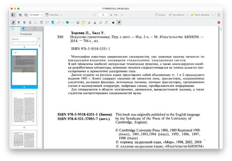Image resolution: width=232 pixels, height=161 pixels.
Task: Switch to the bookmarks sidebar tab
Action: click(35, 29)
